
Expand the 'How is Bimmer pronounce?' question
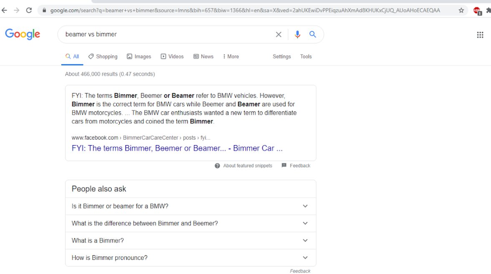(191, 258)
